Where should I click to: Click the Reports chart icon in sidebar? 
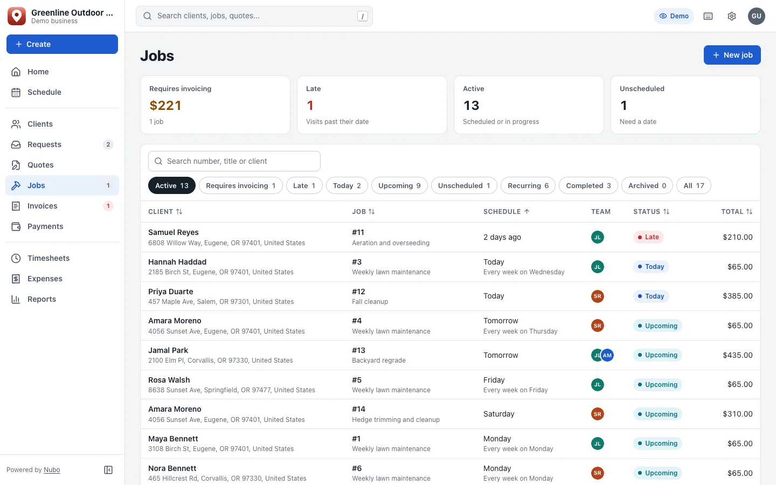coord(16,299)
